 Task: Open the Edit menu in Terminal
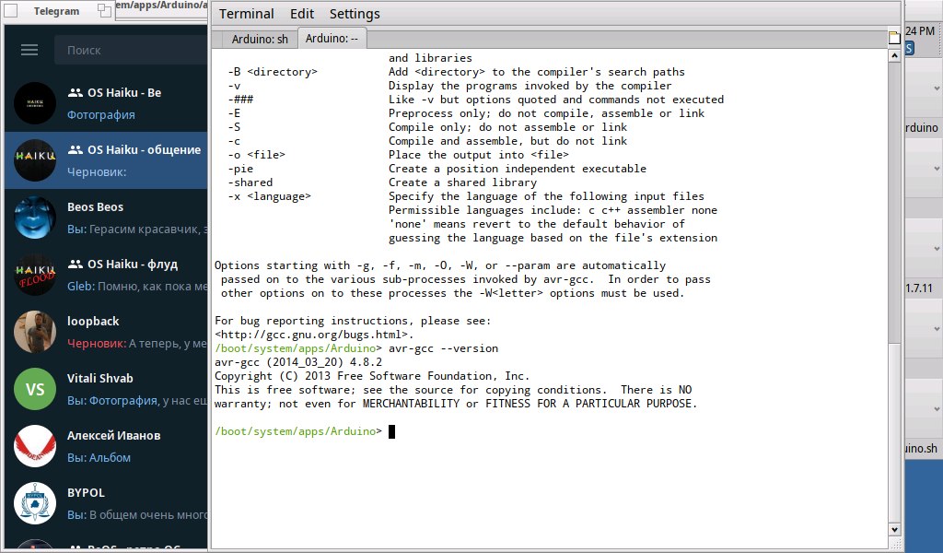click(x=301, y=14)
